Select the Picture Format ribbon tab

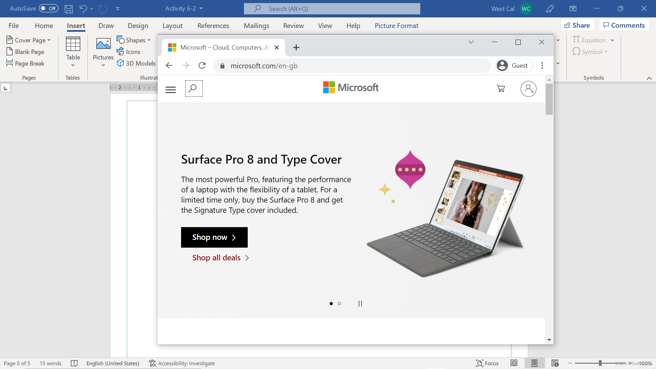396,25
